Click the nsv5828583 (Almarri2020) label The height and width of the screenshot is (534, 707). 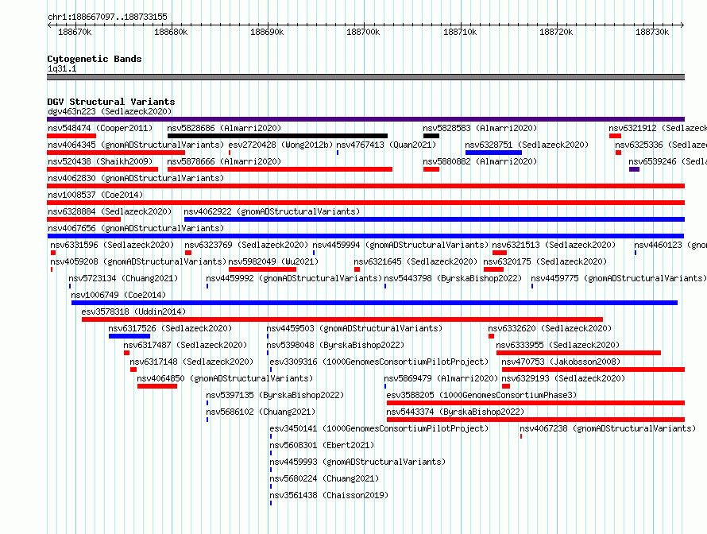tap(480, 128)
